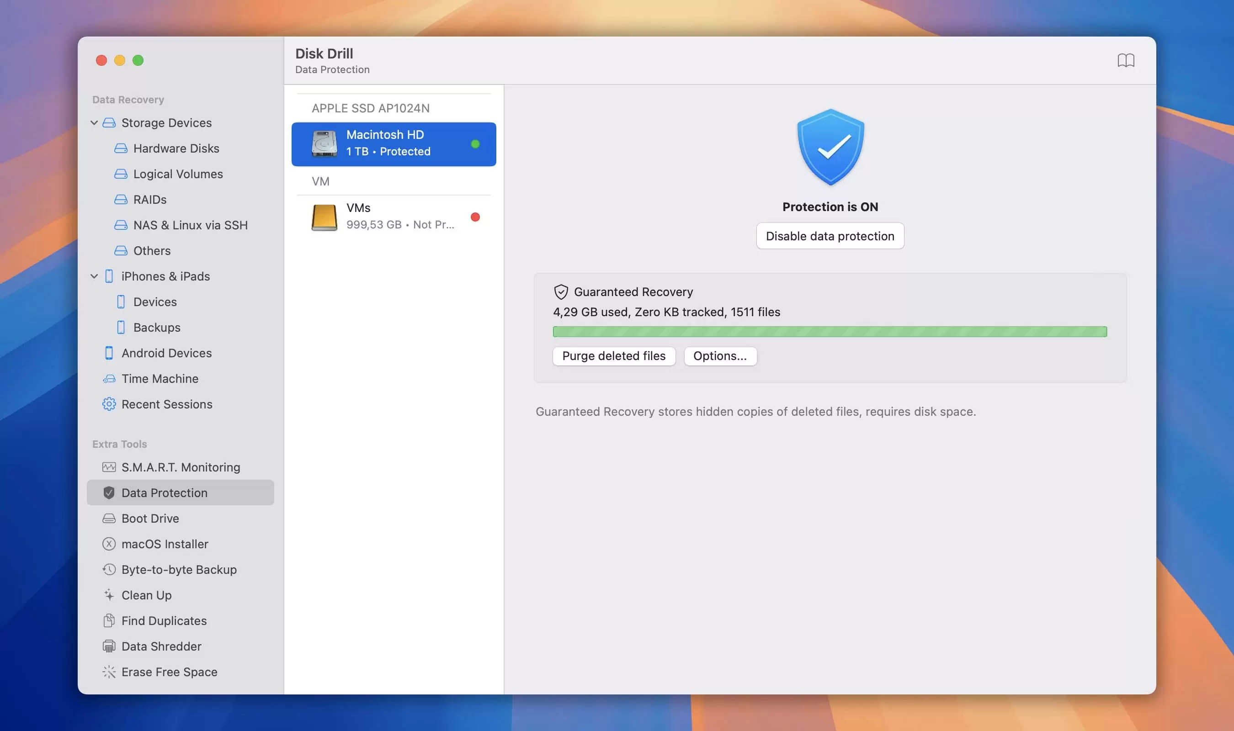
Task: Click the iPhones & iPads phone icon
Action: pos(109,276)
